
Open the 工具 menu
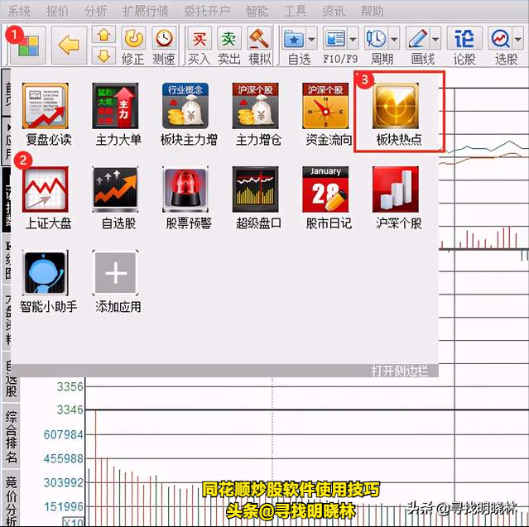pyautogui.click(x=296, y=11)
